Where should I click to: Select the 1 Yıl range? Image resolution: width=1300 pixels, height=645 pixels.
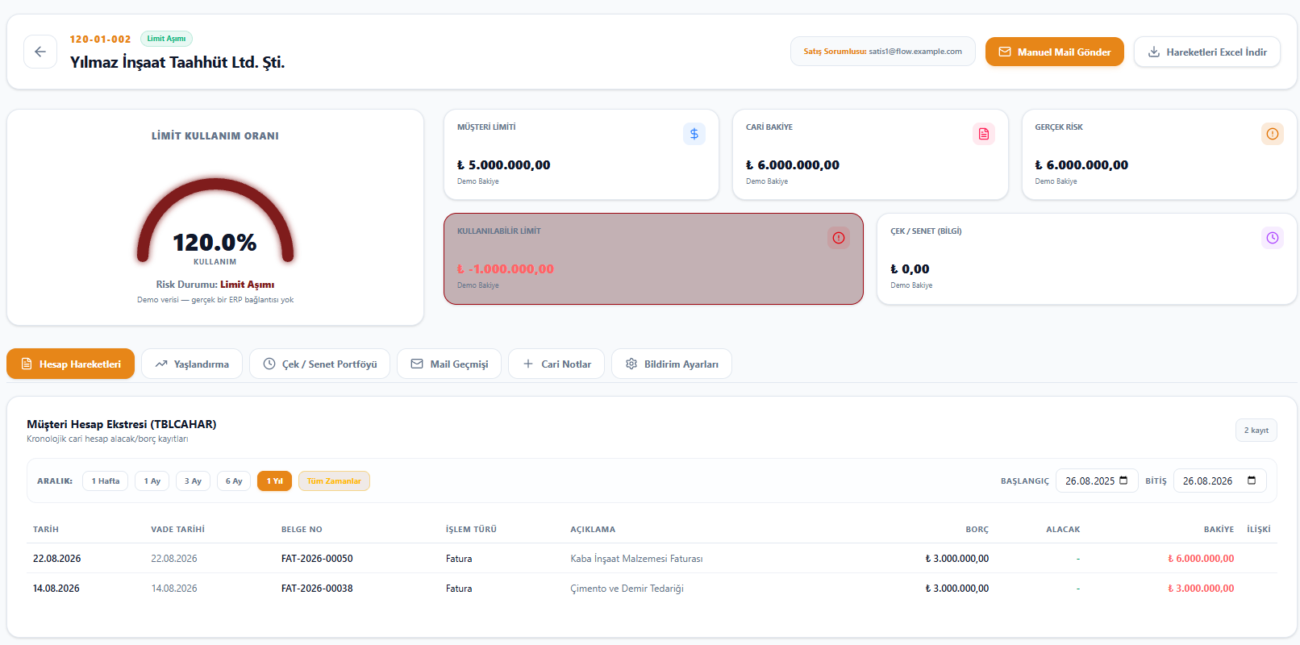[274, 481]
